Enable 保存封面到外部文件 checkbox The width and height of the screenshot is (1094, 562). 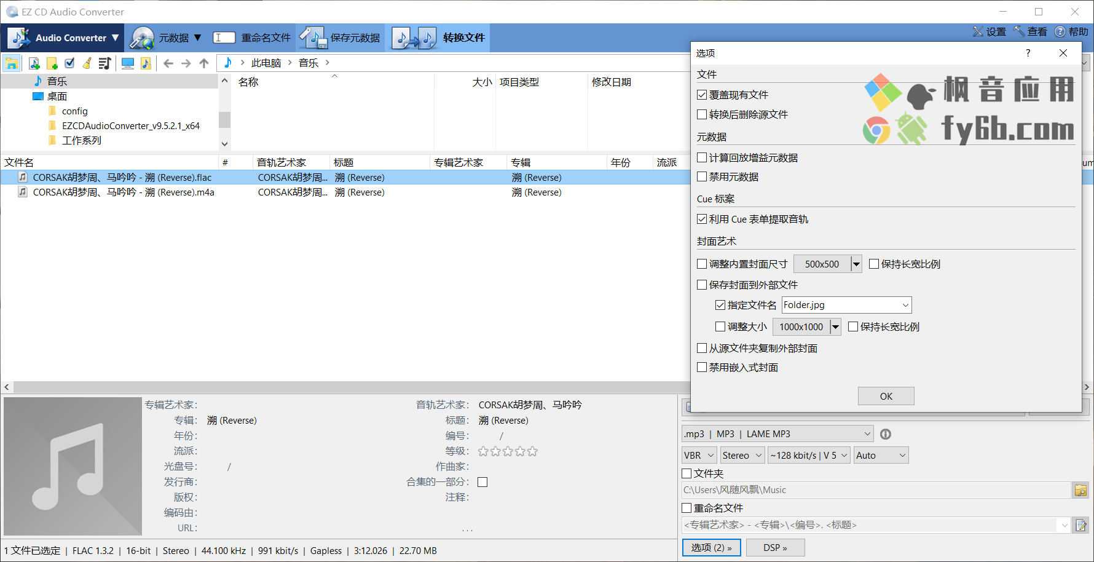[x=702, y=285]
